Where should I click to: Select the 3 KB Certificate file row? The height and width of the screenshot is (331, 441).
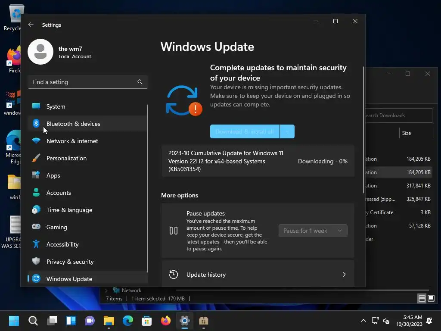click(x=398, y=212)
